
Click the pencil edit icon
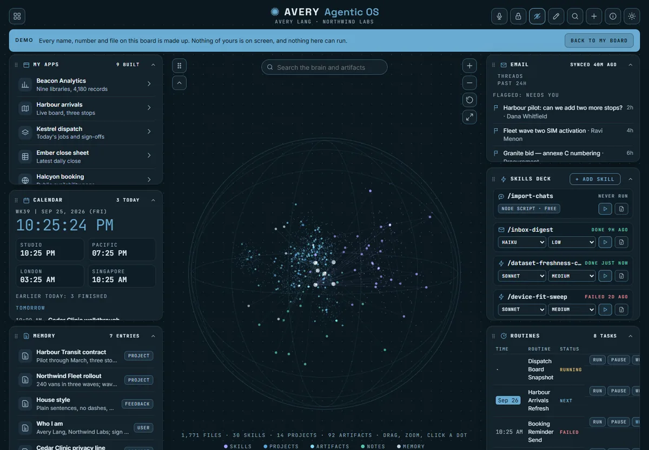coord(556,16)
